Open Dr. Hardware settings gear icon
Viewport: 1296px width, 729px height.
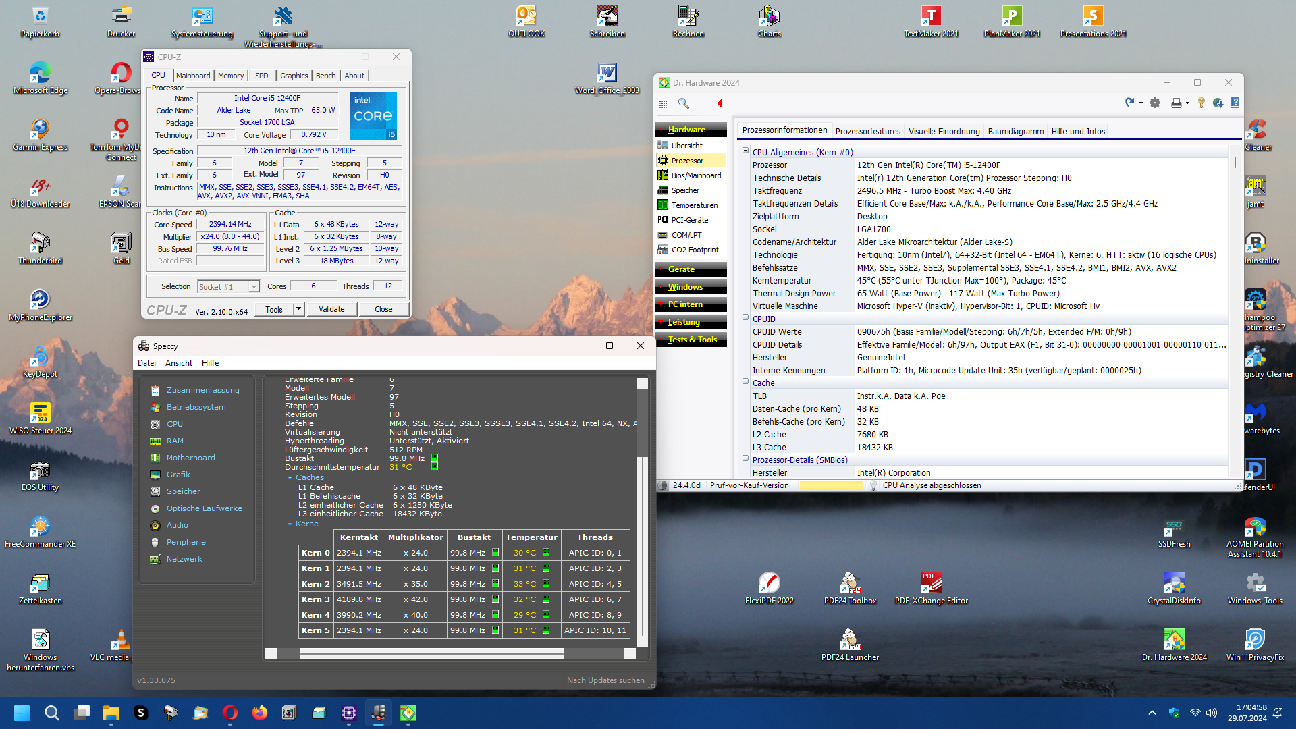pyautogui.click(x=1155, y=103)
